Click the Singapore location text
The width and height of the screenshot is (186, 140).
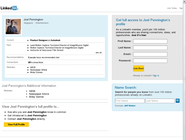tap(28, 23)
